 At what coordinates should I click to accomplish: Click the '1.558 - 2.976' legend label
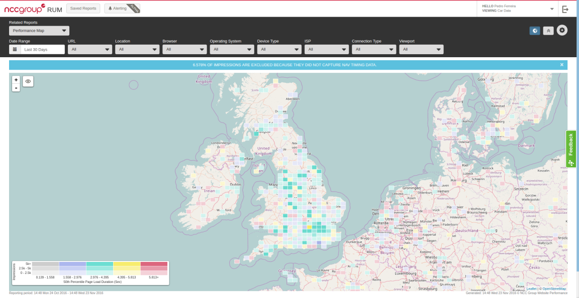(x=72, y=277)
